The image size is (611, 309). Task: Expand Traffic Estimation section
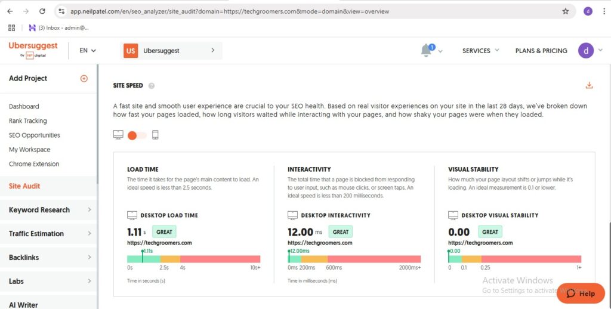point(48,233)
